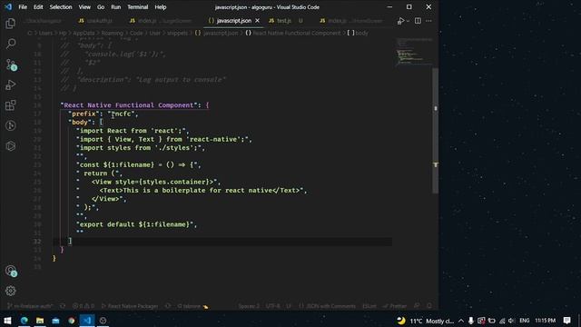This screenshot has height=327, width=581.
Task: Split the editor with the split icon
Action: tap(418, 21)
